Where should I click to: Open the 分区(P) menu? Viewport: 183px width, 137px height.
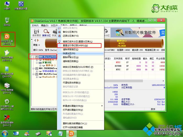pos(54,25)
